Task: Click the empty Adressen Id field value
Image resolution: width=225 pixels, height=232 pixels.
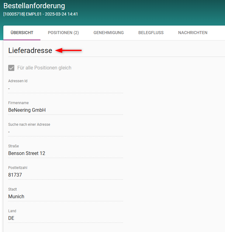Action: click(65, 89)
